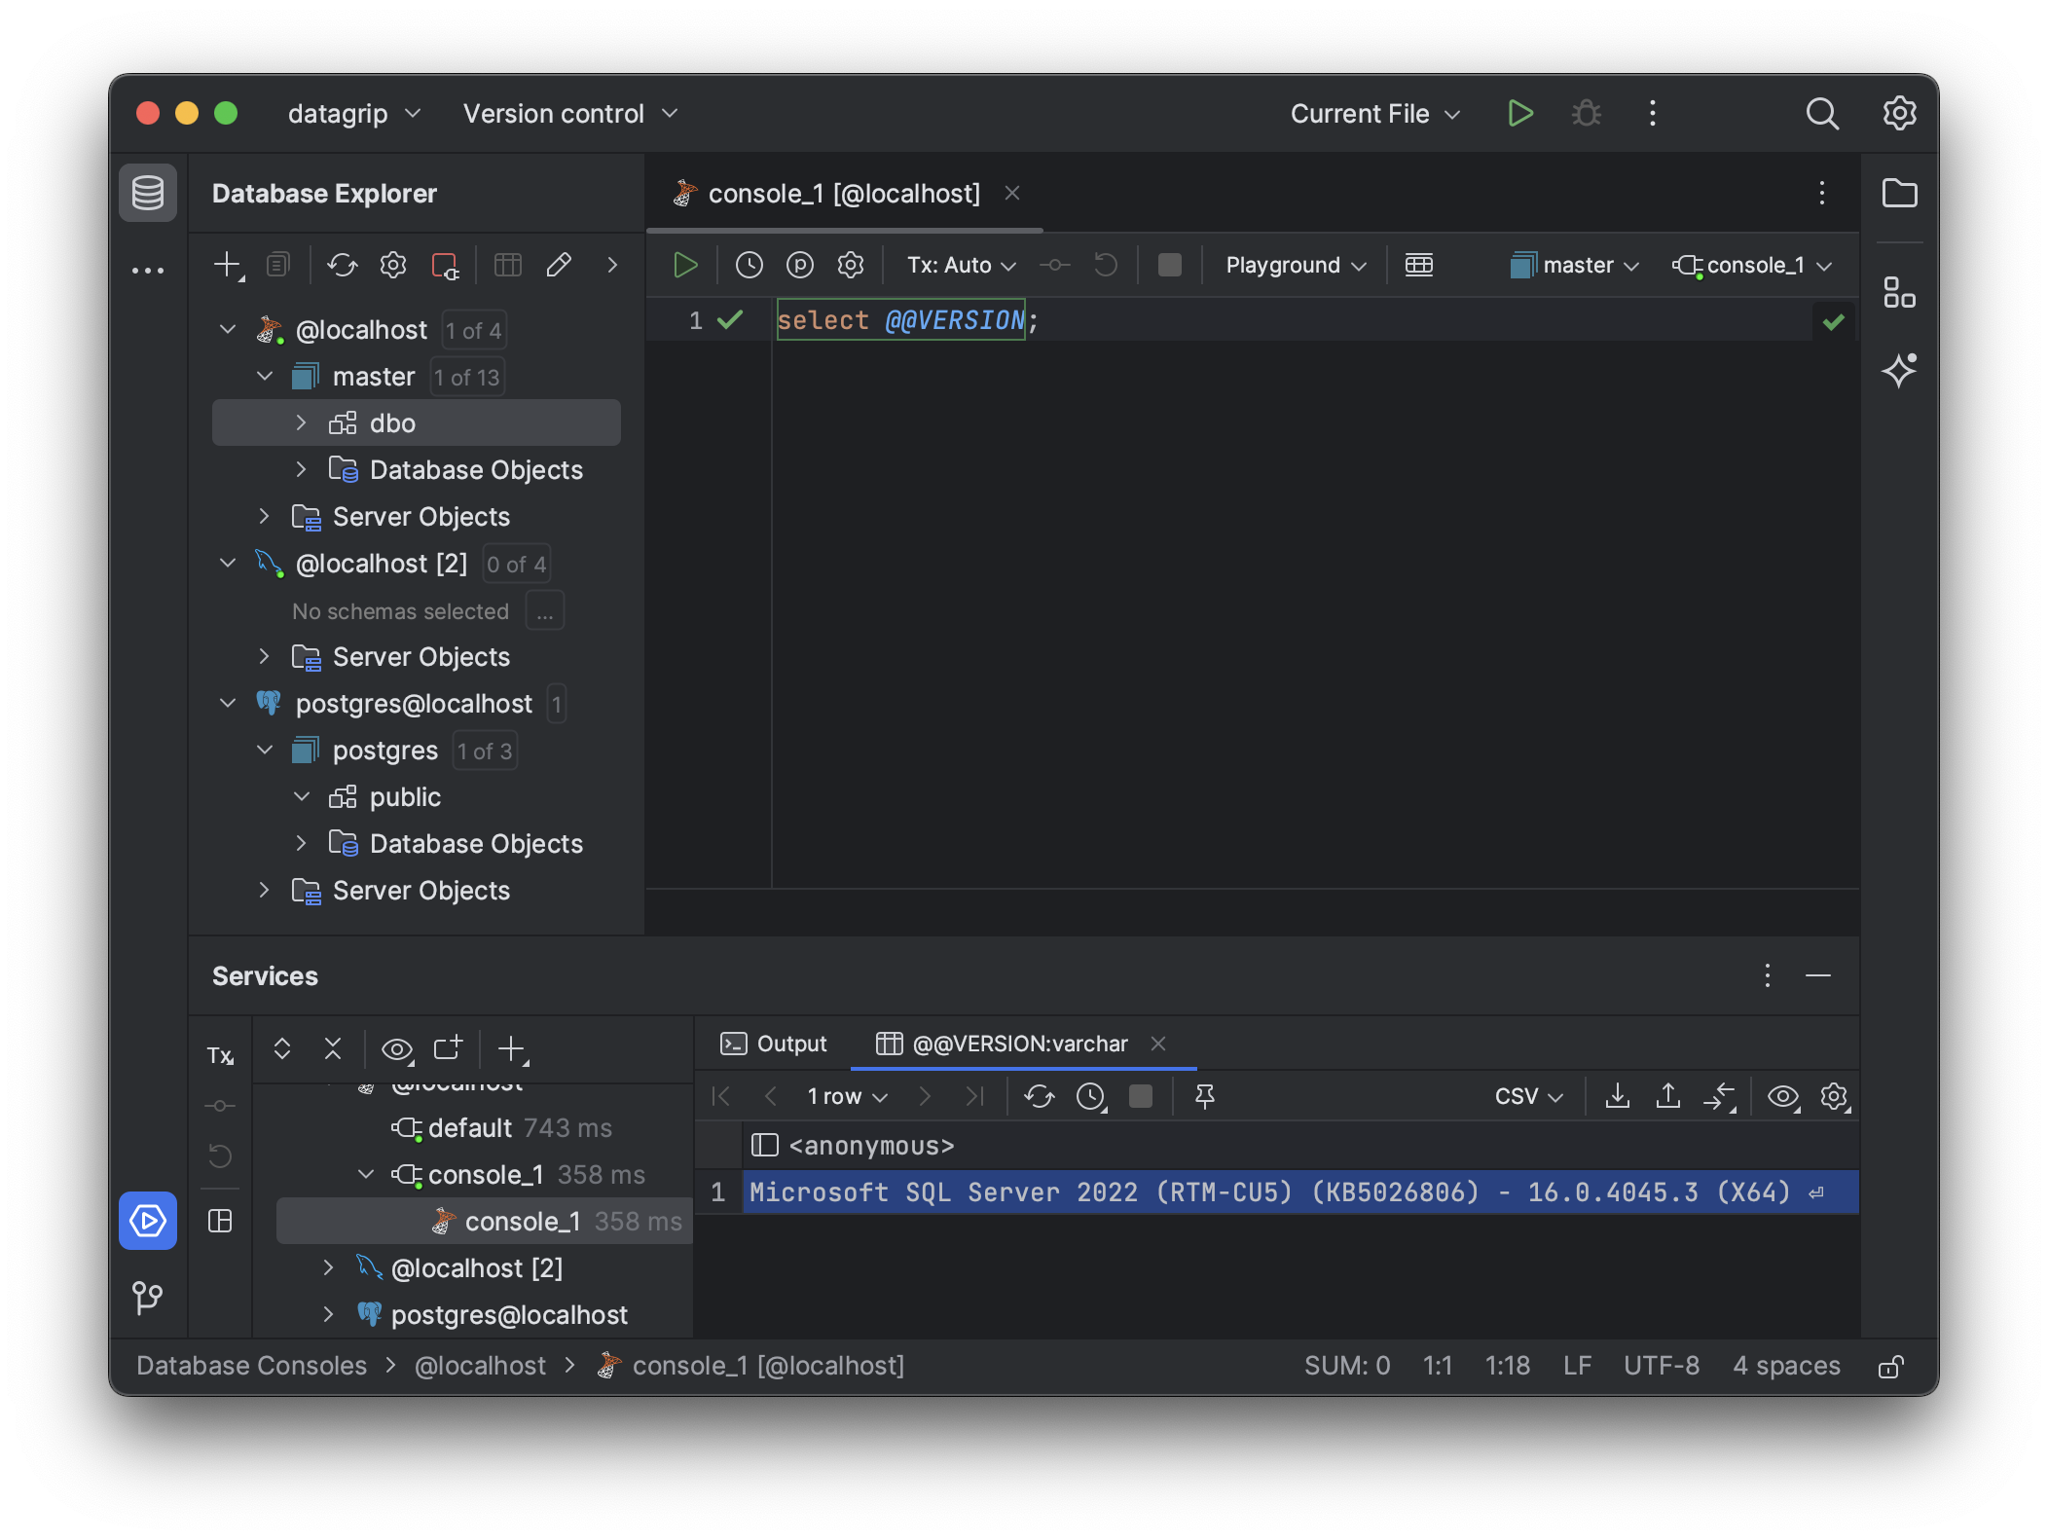Viewport: 2048px width, 1540px height.
Task: Open the Services tool window icon
Action: (x=148, y=1220)
